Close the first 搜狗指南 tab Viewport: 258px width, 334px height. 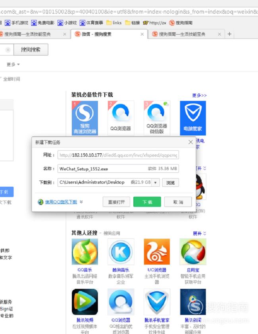(x=64, y=34)
